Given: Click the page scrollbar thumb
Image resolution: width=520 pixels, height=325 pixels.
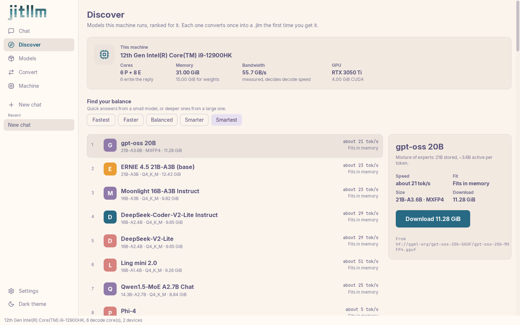Looking at the screenshot, I should click(x=517, y=26).
